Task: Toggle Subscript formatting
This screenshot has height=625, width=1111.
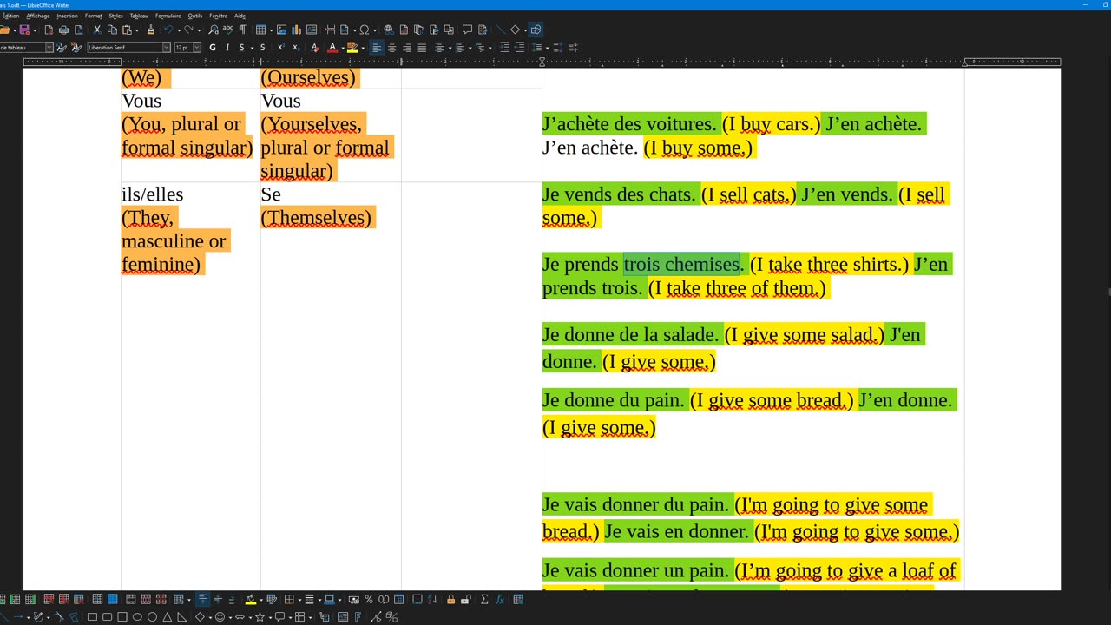Action: pyautogui.click(x=296, y=48)
